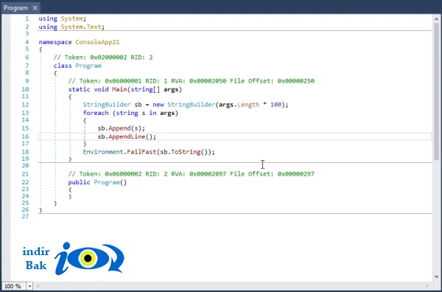This screenshot has height=292, width=442.
Task: Click the vertical scrollbar down arrow
Action: coord(436,277)
